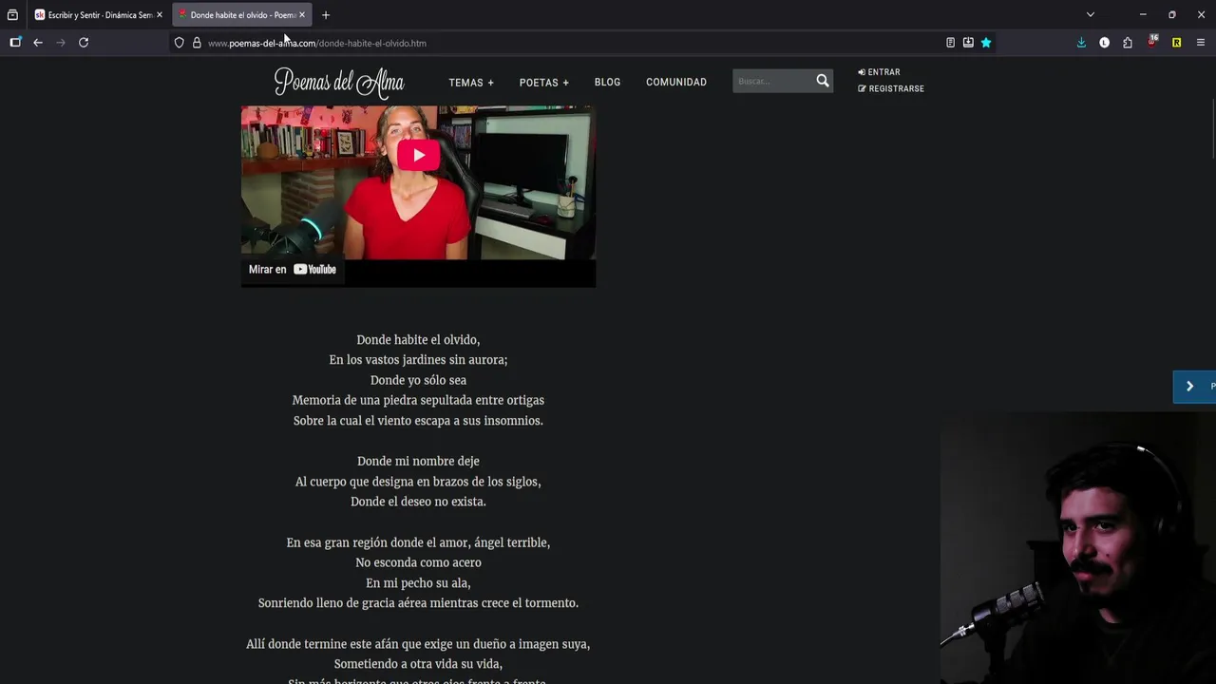
Task: Click the line 'No esconda como acero'
Action: coord(418,562)
